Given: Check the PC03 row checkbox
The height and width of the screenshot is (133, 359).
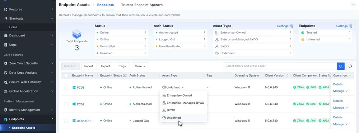Looking at the screenshot, I should coord(66,88).
